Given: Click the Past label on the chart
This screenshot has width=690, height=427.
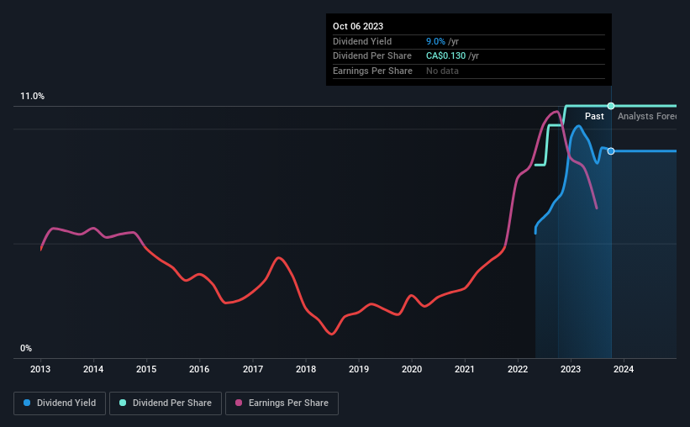Looking at the screenshot, I should pyautogui.click(x=594, y=117).
